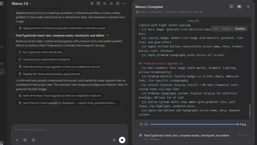Click the share arrow icon in header
This screenshot has height=145, width=257.
point(111,3)
